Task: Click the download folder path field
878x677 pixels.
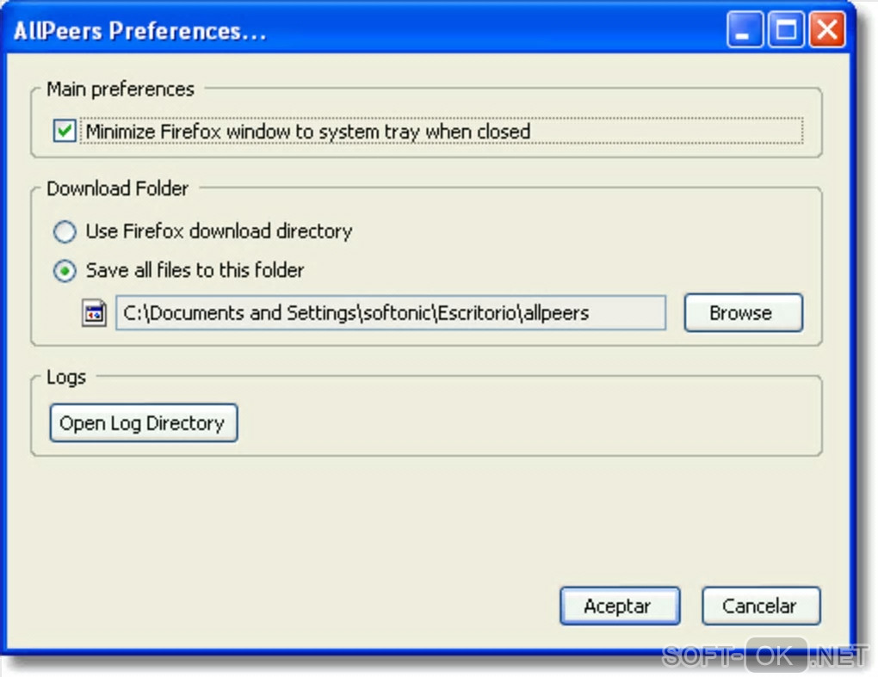Action: [390, 313]
